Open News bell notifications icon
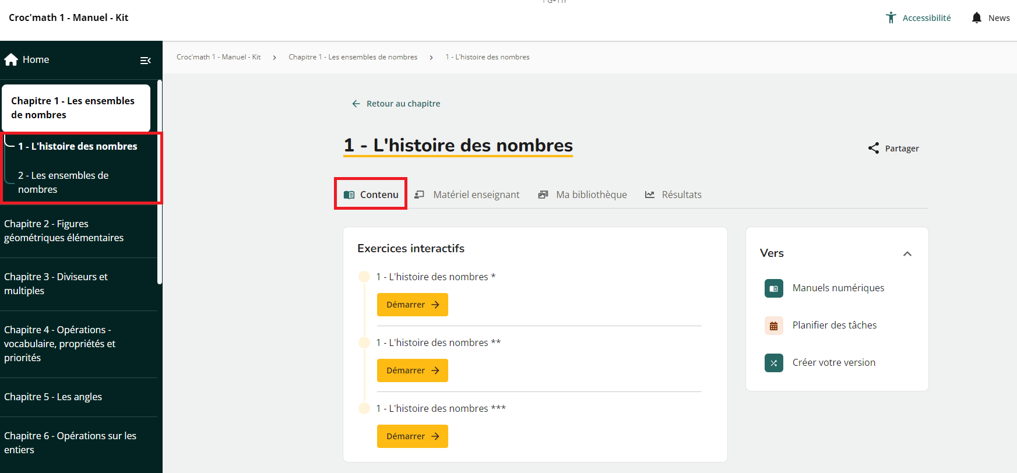Viewport: 1017px width, 473px height. tap(977, 18)
